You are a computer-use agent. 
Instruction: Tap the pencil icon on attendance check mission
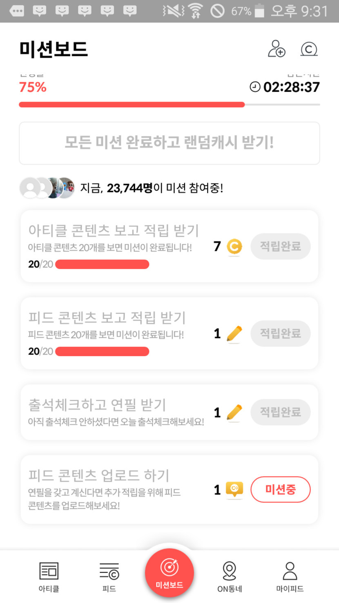tap(234, 413)
